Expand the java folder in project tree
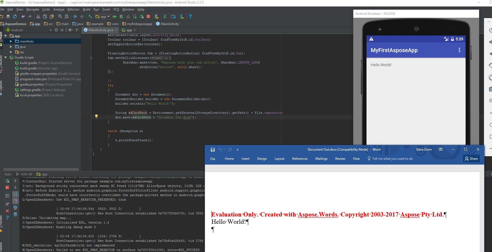 pos(11,47)
